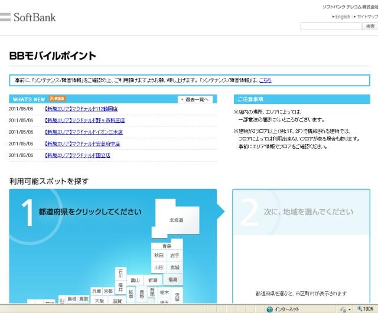
Task: Click 都道府県をクリックしてください instruction text
Action: pos(90,212)
